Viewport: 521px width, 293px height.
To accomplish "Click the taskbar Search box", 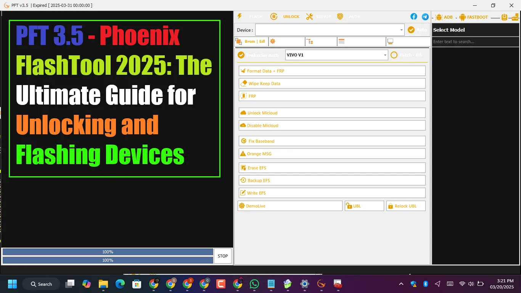I will 41,284.
